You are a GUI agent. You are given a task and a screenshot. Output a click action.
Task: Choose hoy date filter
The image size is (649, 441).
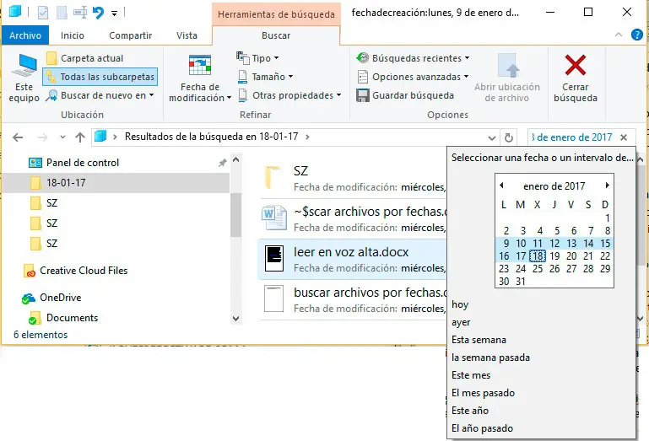pyautogui.click(x=460, y=305)
